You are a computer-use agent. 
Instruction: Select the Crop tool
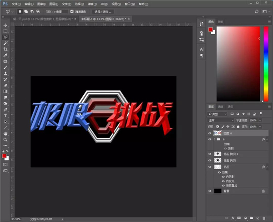[x=5, y=49]
